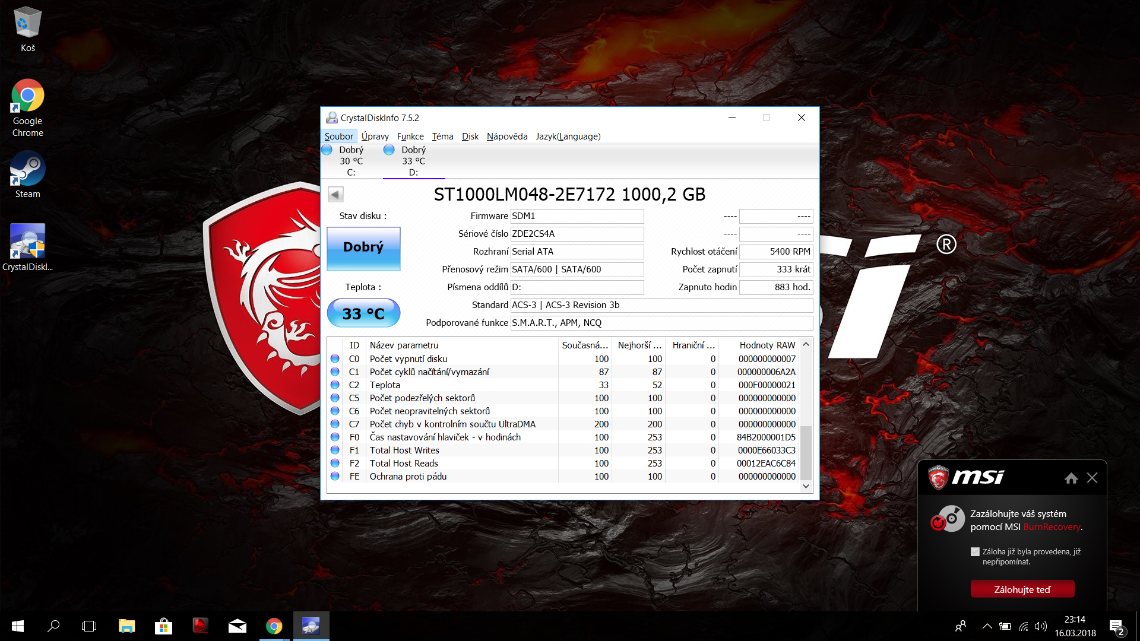Select the FE Ochrana proti pádu row
Viewport: 1140px width, 641px height.
point(563,477)
